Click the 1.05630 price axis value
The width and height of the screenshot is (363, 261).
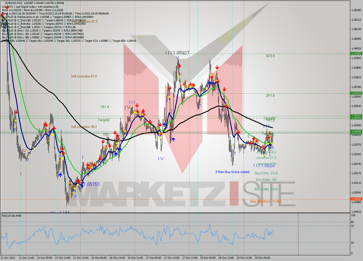pyautogui.click(x=356, y=106)
